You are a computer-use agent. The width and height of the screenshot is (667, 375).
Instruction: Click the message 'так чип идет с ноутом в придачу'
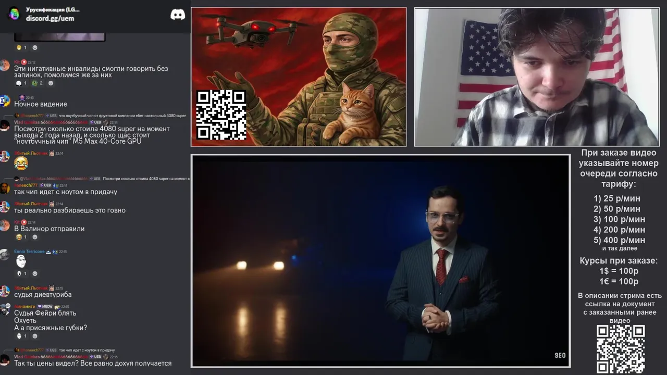point(66,192)
